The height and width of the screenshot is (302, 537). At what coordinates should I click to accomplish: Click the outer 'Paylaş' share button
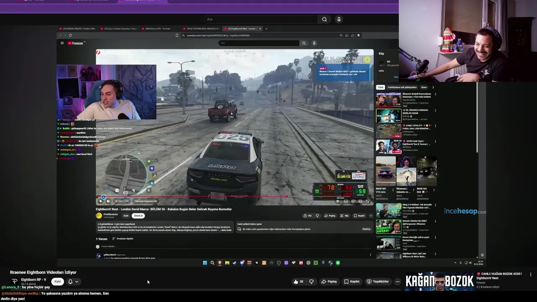point(329,281)
